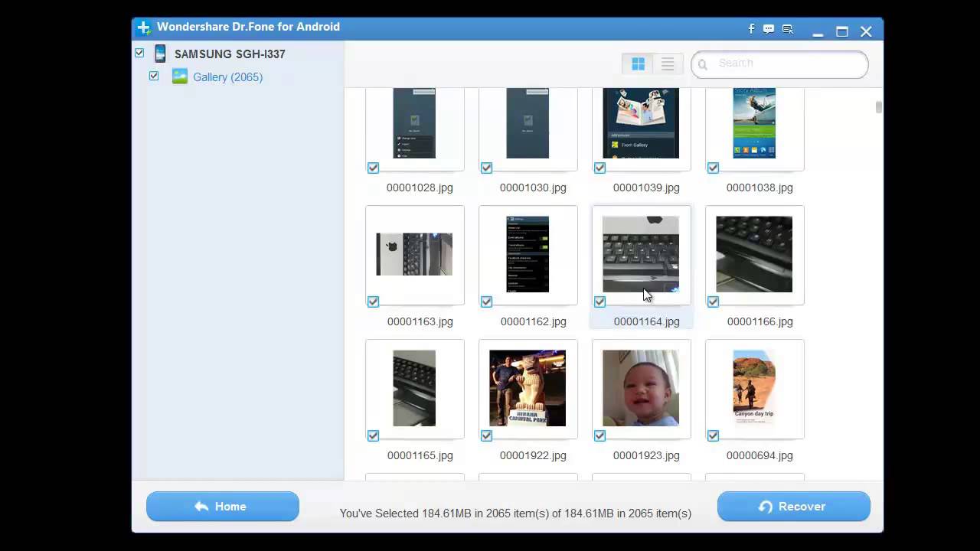Select SAMSUNG SGH-I337 device node
Image resolution: width=980 pixels, height=551 pixels.
coord(230,54)
